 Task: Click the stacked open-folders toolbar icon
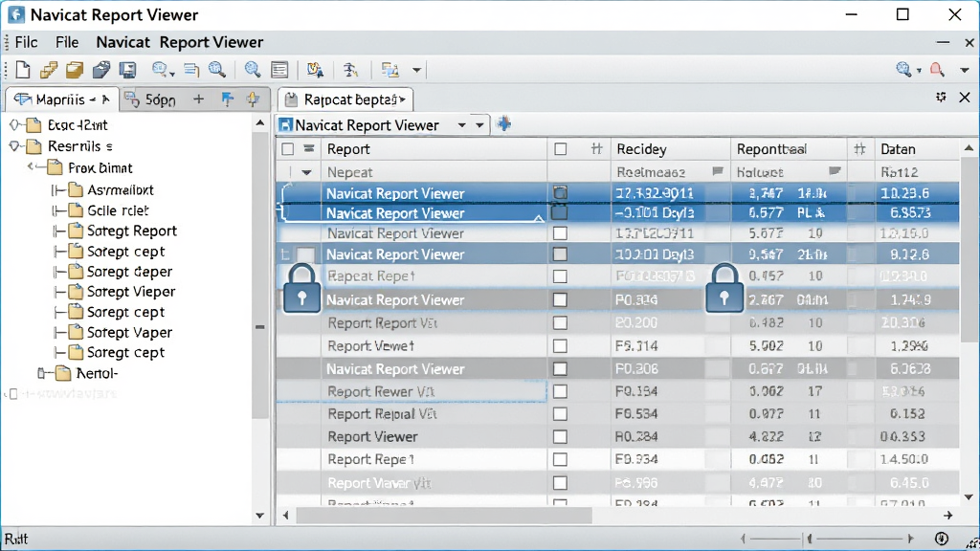click(x=49, y=69)
